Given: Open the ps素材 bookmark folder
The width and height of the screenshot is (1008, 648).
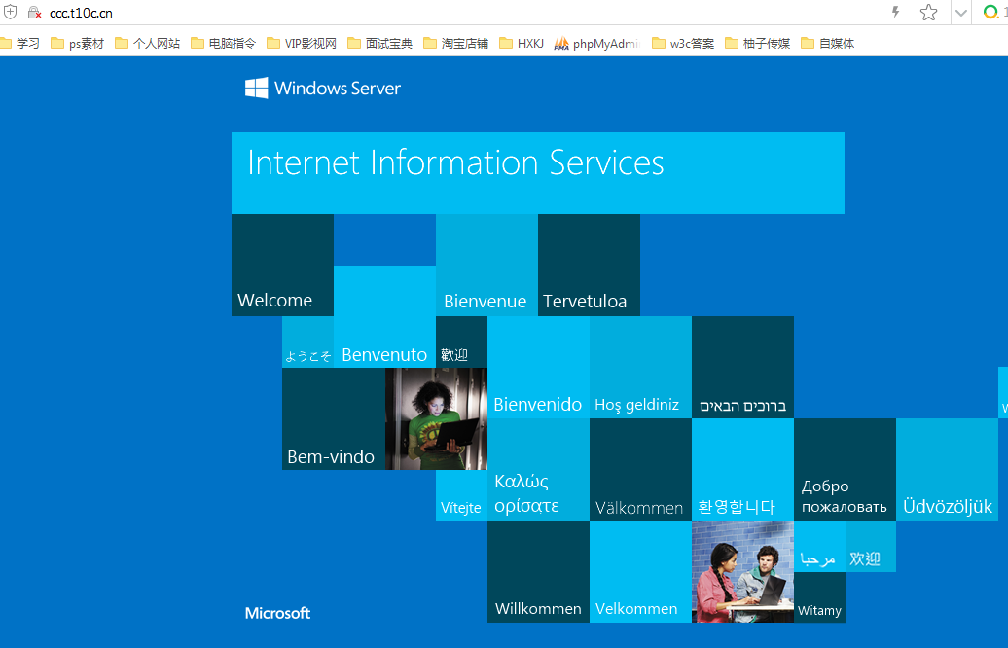Looking at the screenshot, I should [x=77, y=43].
